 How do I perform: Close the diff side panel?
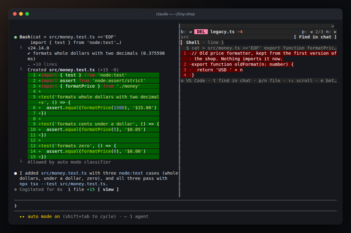click(333, 26)
